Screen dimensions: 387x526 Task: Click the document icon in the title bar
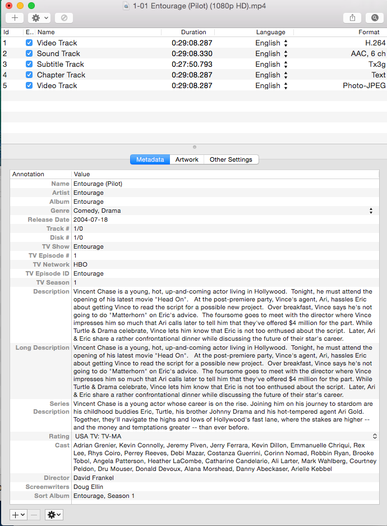[126, 6]
